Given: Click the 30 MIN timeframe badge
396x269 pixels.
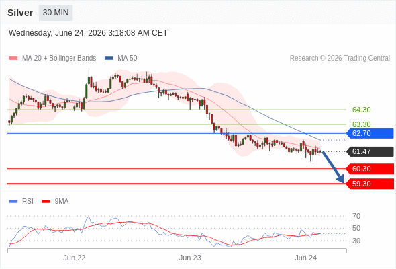Looking at the screenshot, I should pyautogui.click(x=56, y=13).
